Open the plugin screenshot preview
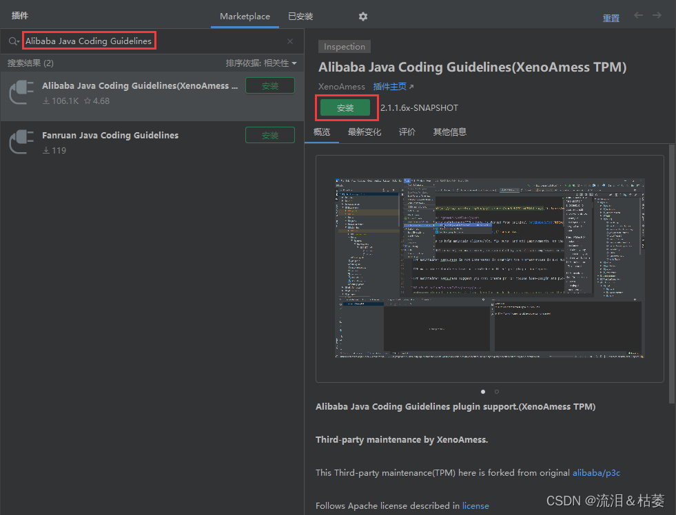The width and height of the screenshot is (676, 515). (490, 269)
